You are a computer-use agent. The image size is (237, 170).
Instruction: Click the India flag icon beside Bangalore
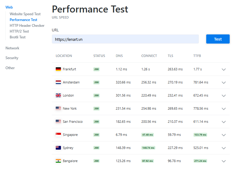point(58,161)
